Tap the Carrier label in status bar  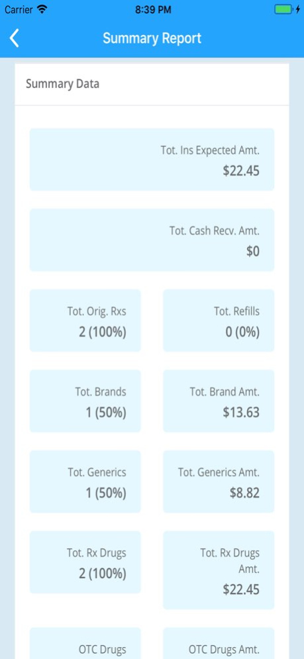[19, 10]
